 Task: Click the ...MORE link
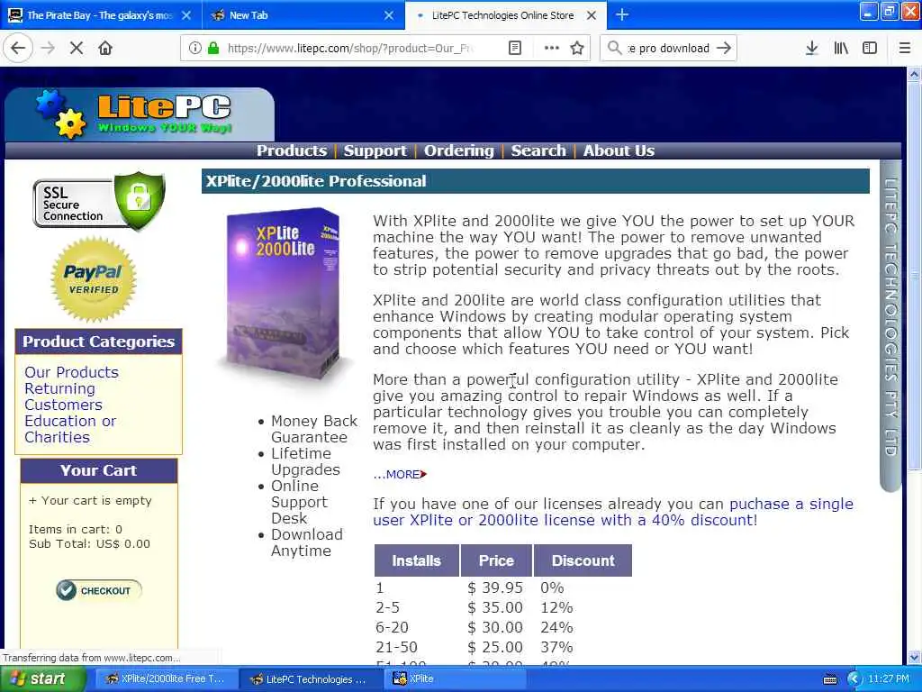click(x=400, y=474)
